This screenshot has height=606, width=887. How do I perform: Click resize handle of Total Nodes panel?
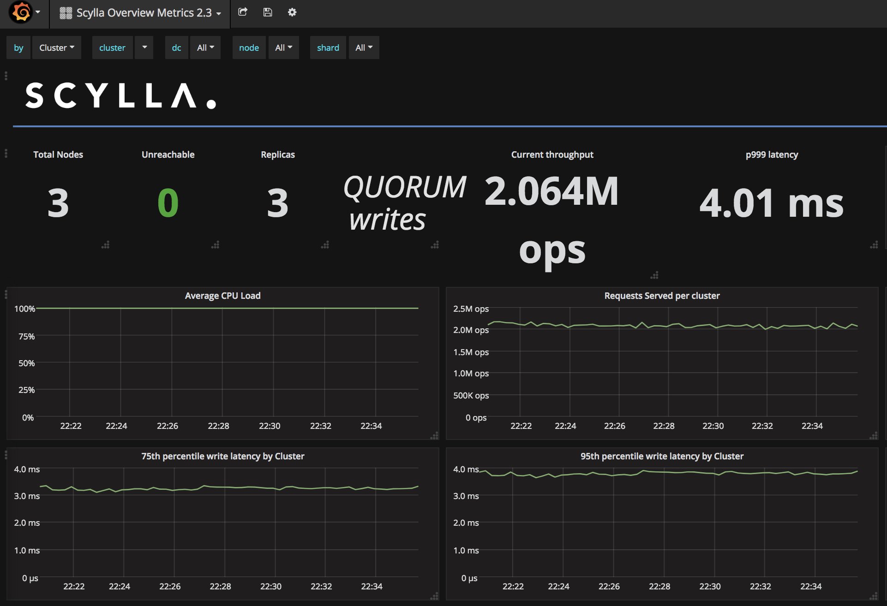point(106,245)
